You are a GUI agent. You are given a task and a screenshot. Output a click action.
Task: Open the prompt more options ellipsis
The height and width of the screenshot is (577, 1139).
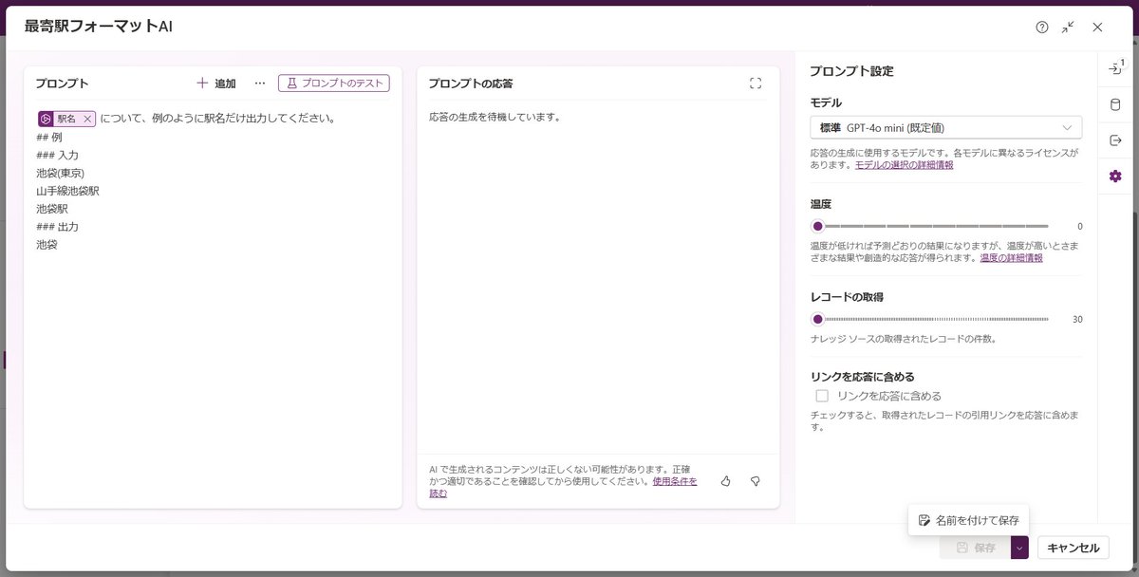[259, 84]
